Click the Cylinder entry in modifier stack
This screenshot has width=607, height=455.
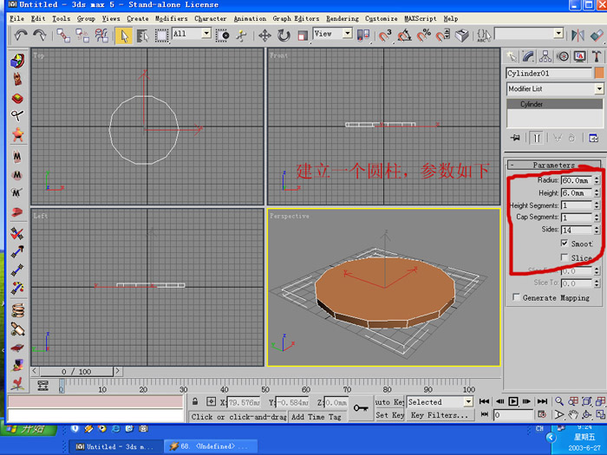click(554, 104)
